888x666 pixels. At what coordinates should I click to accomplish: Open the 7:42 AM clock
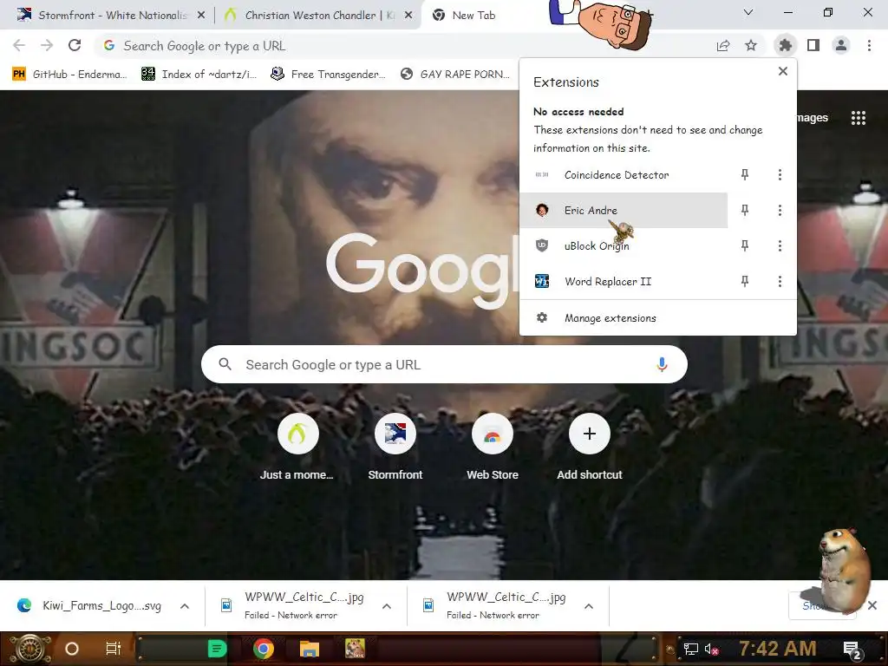[778, 648]
